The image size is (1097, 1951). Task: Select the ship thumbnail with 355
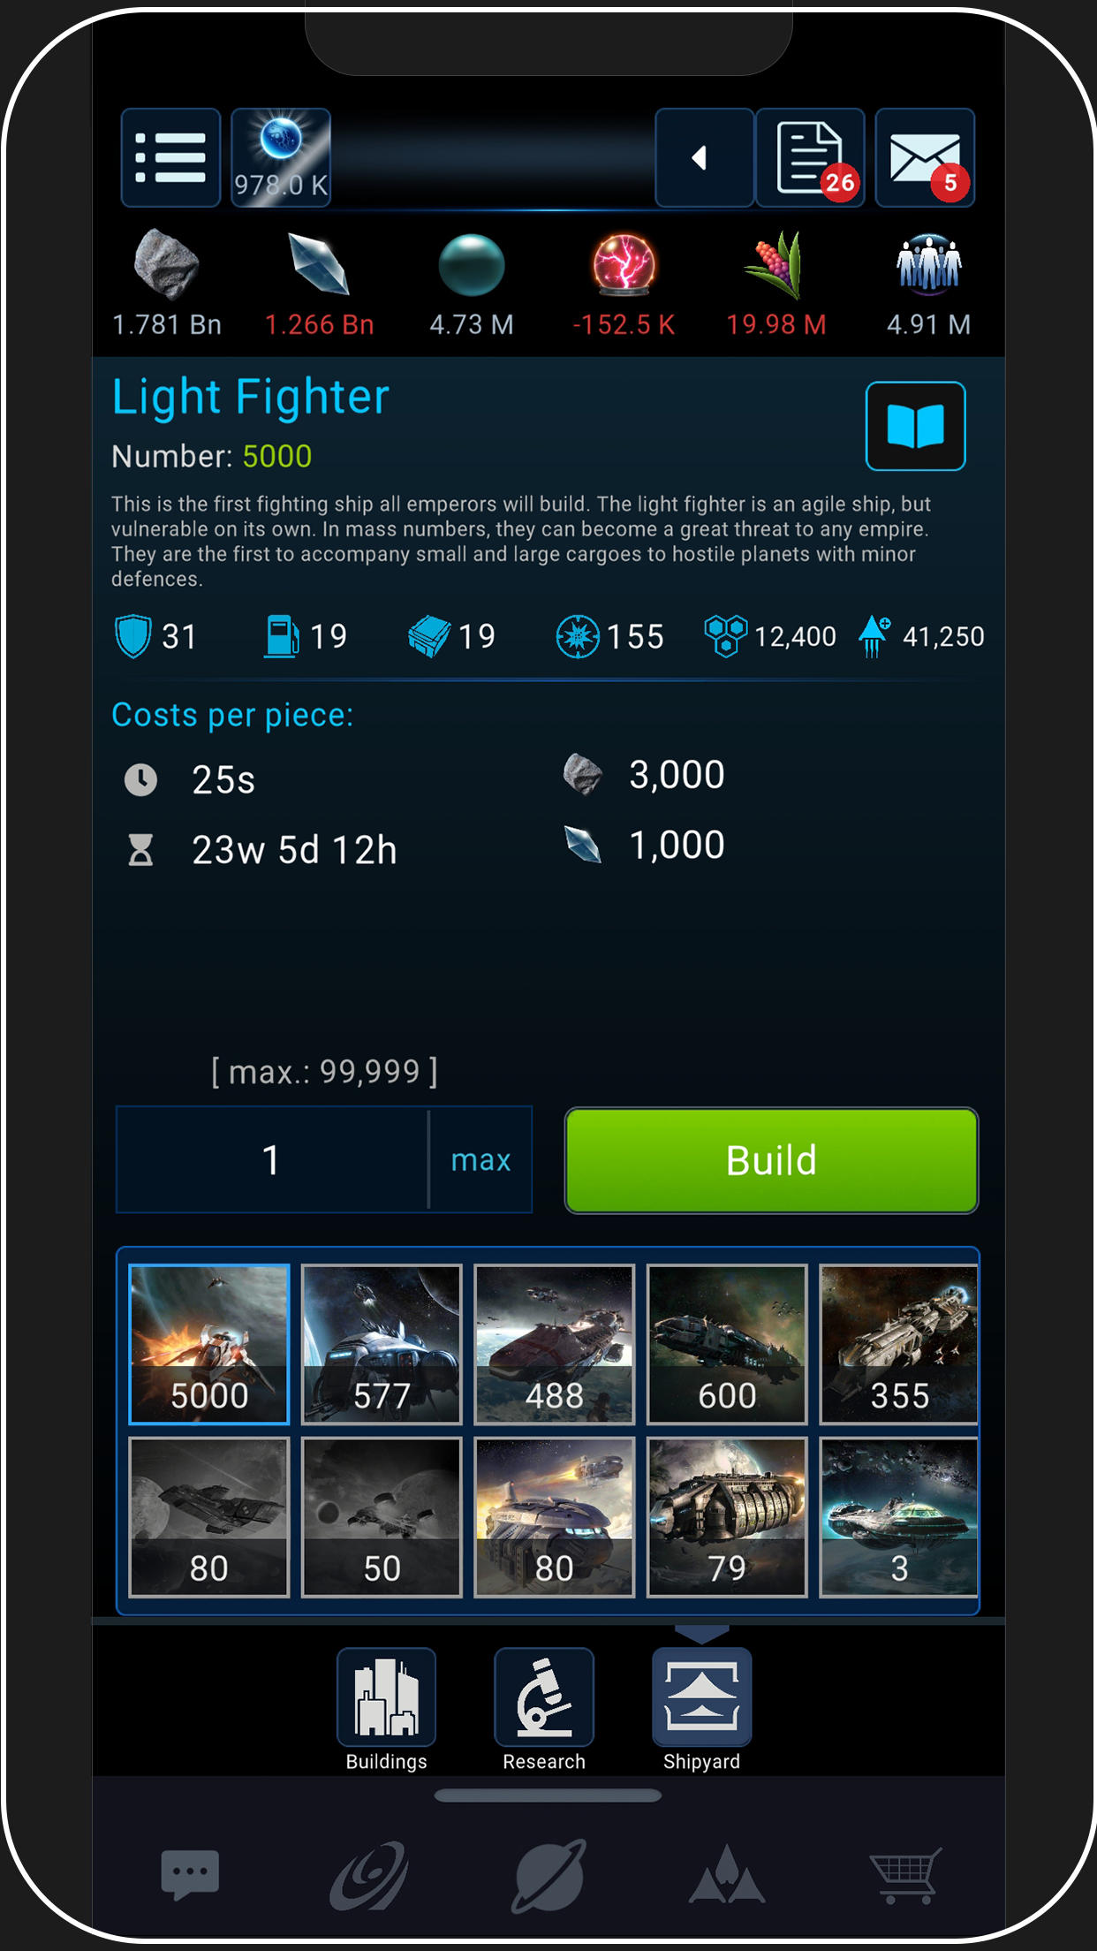[x=899, y=1344]
